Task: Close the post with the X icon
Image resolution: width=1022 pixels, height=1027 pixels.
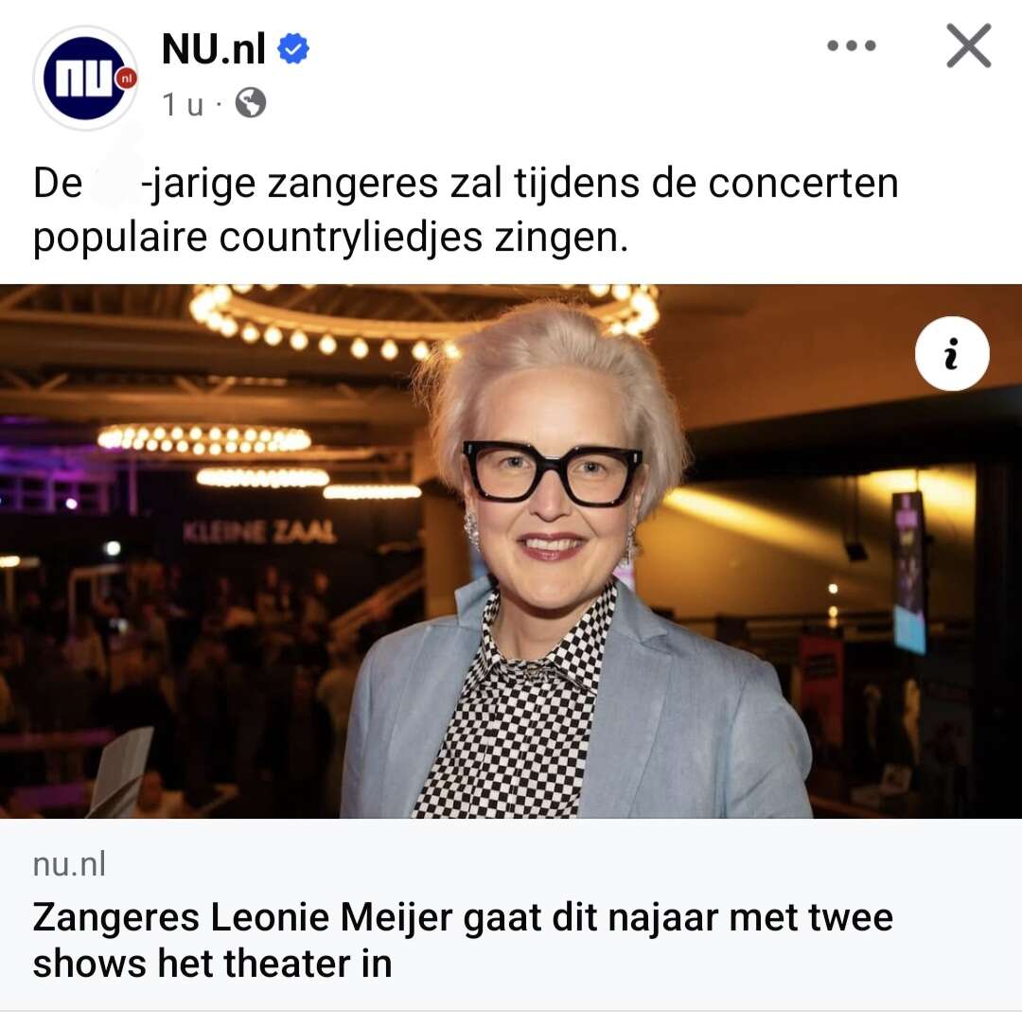Action: tap(968, 45)
